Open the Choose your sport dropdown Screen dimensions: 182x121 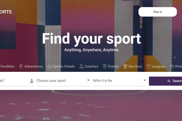click(63, 81)
